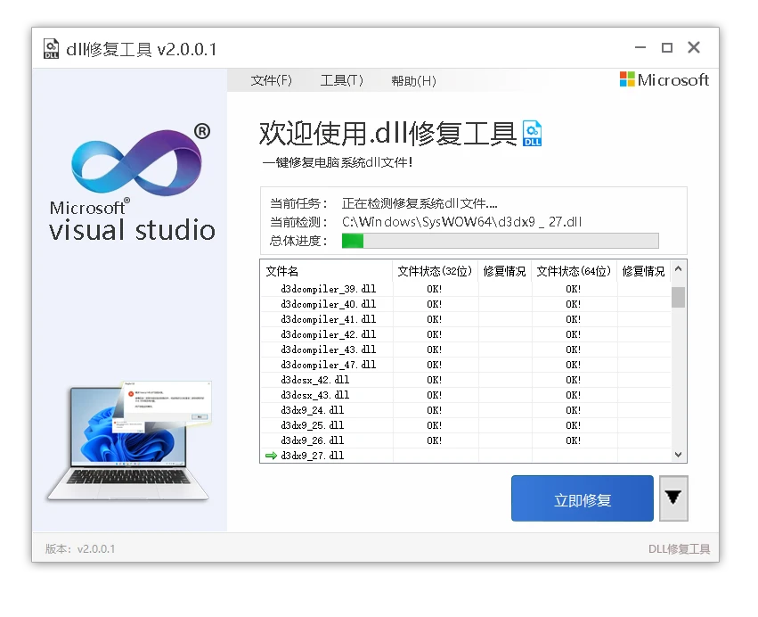This screenshot has height=617, width=758.
Task: Click the list scrollbar thumb
Action: 678,297
